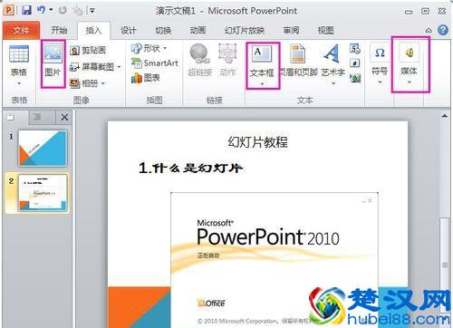
Task: Undo the last action
Action: 41,10
